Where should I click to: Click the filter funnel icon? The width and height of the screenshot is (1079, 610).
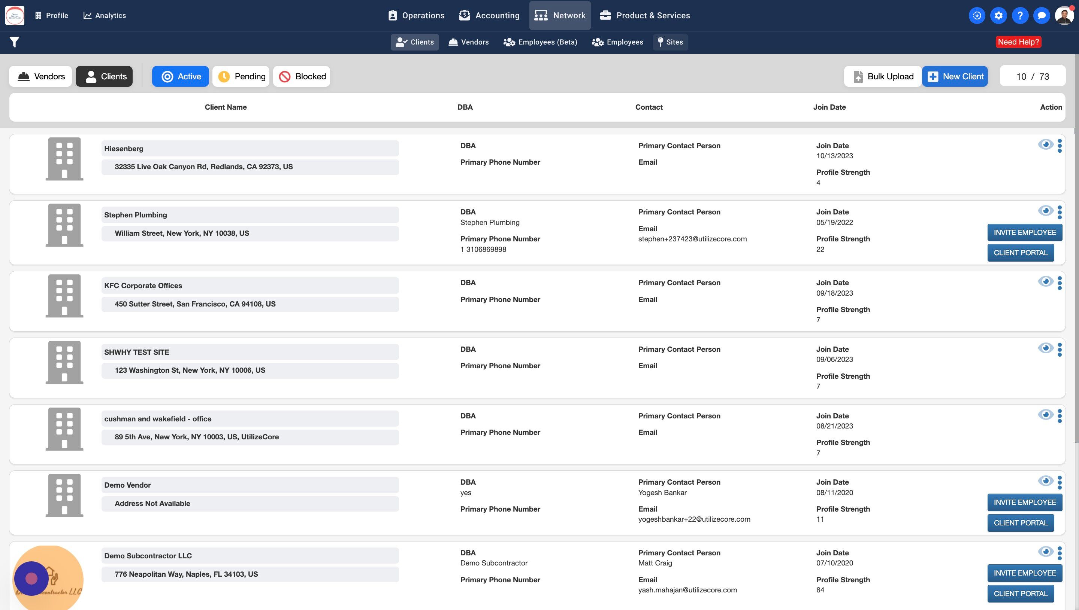point(14,42)
